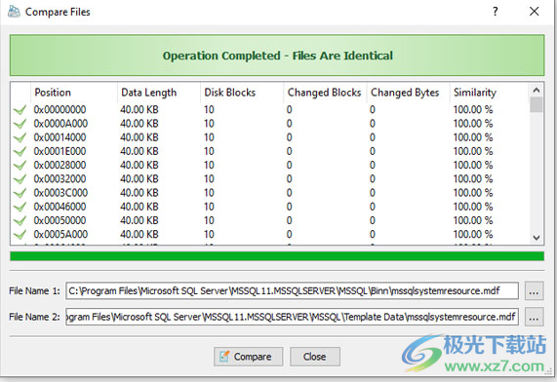The height and width of the screenshot is (382, 557).
Task: Sort by the Similarity column header
Action: pos(490,93)
